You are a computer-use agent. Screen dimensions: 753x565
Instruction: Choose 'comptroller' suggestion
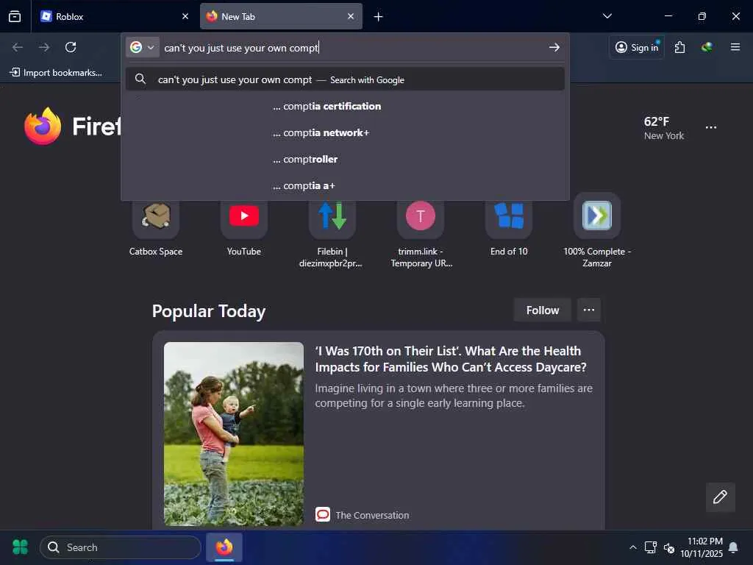coord(345,159)
